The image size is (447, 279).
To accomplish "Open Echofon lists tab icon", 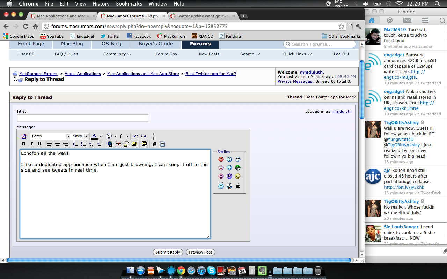I will (425, 21).
